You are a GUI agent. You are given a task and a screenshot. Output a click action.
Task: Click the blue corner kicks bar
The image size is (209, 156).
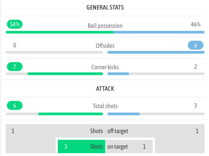(118, 74)
